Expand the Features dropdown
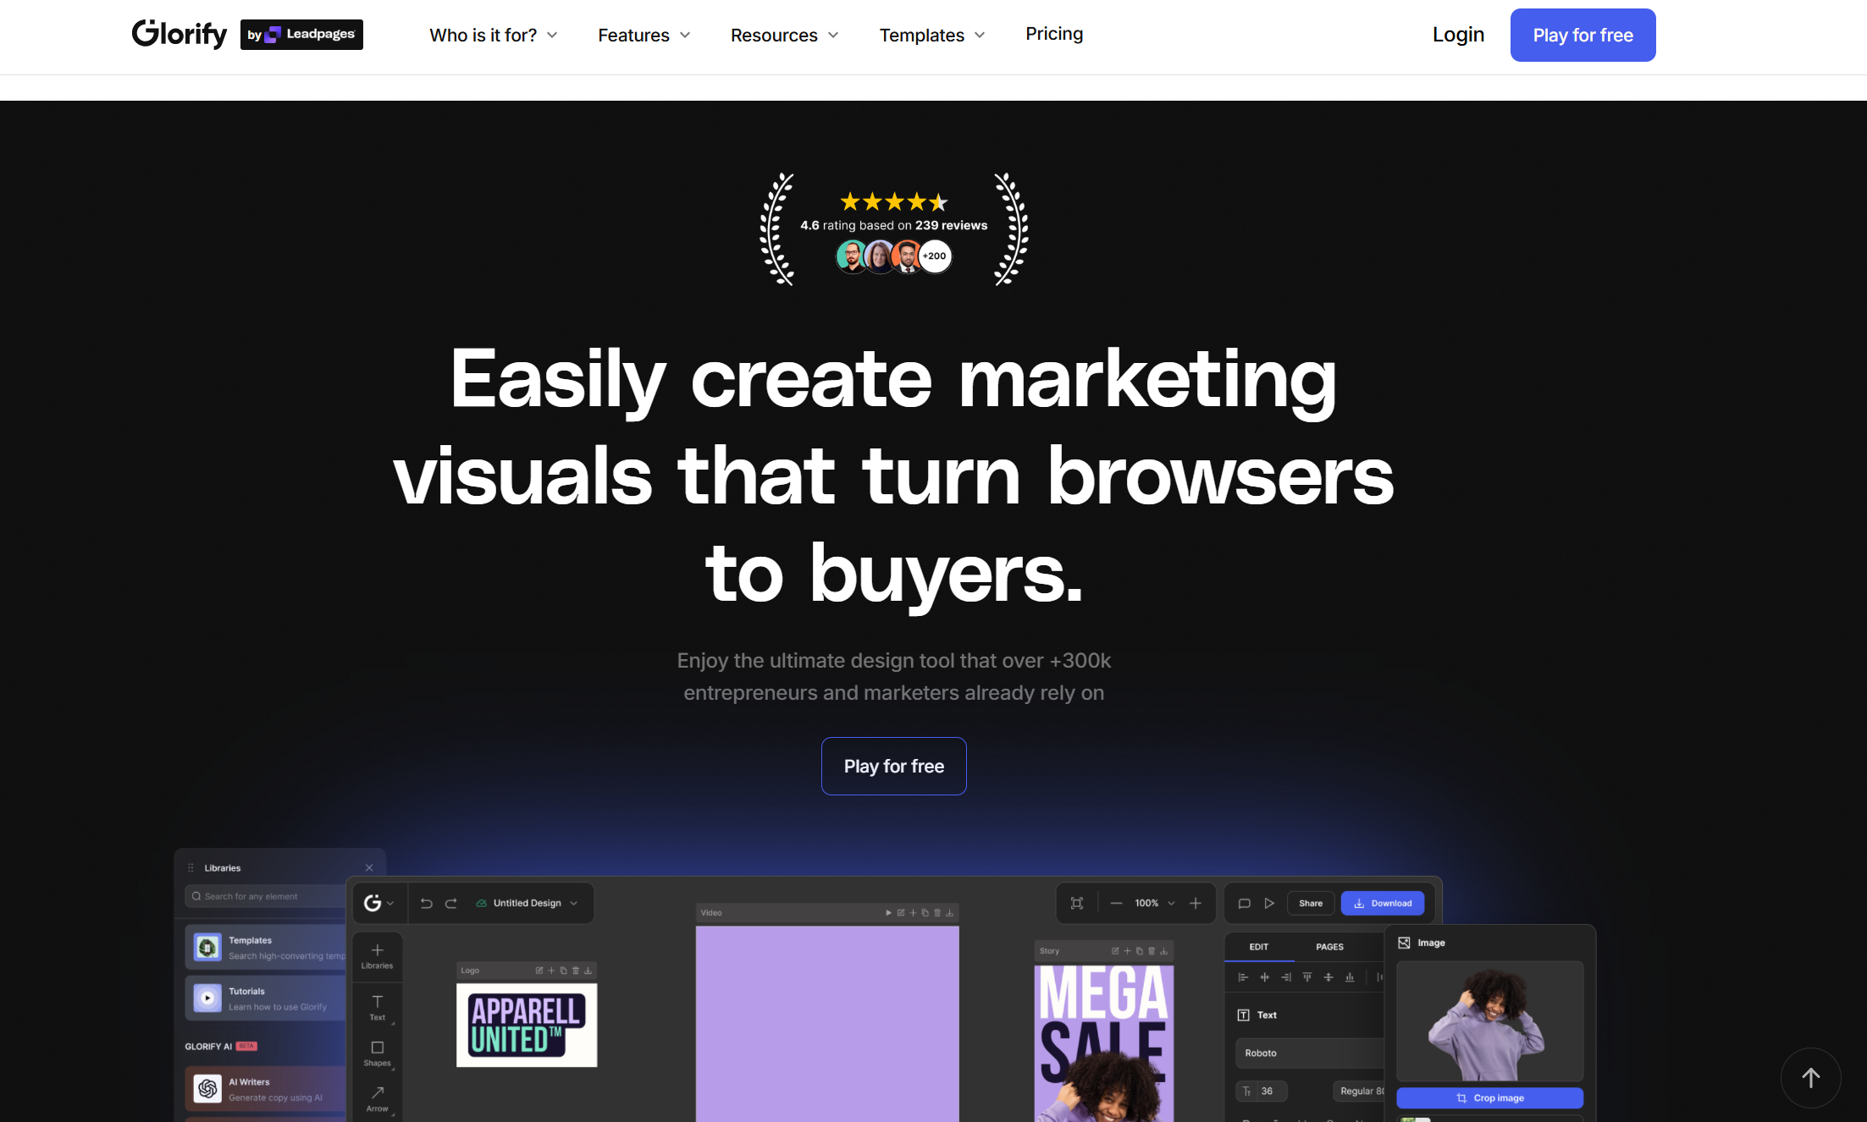Screen dimensions: 1867x1122 coord(644,36)
